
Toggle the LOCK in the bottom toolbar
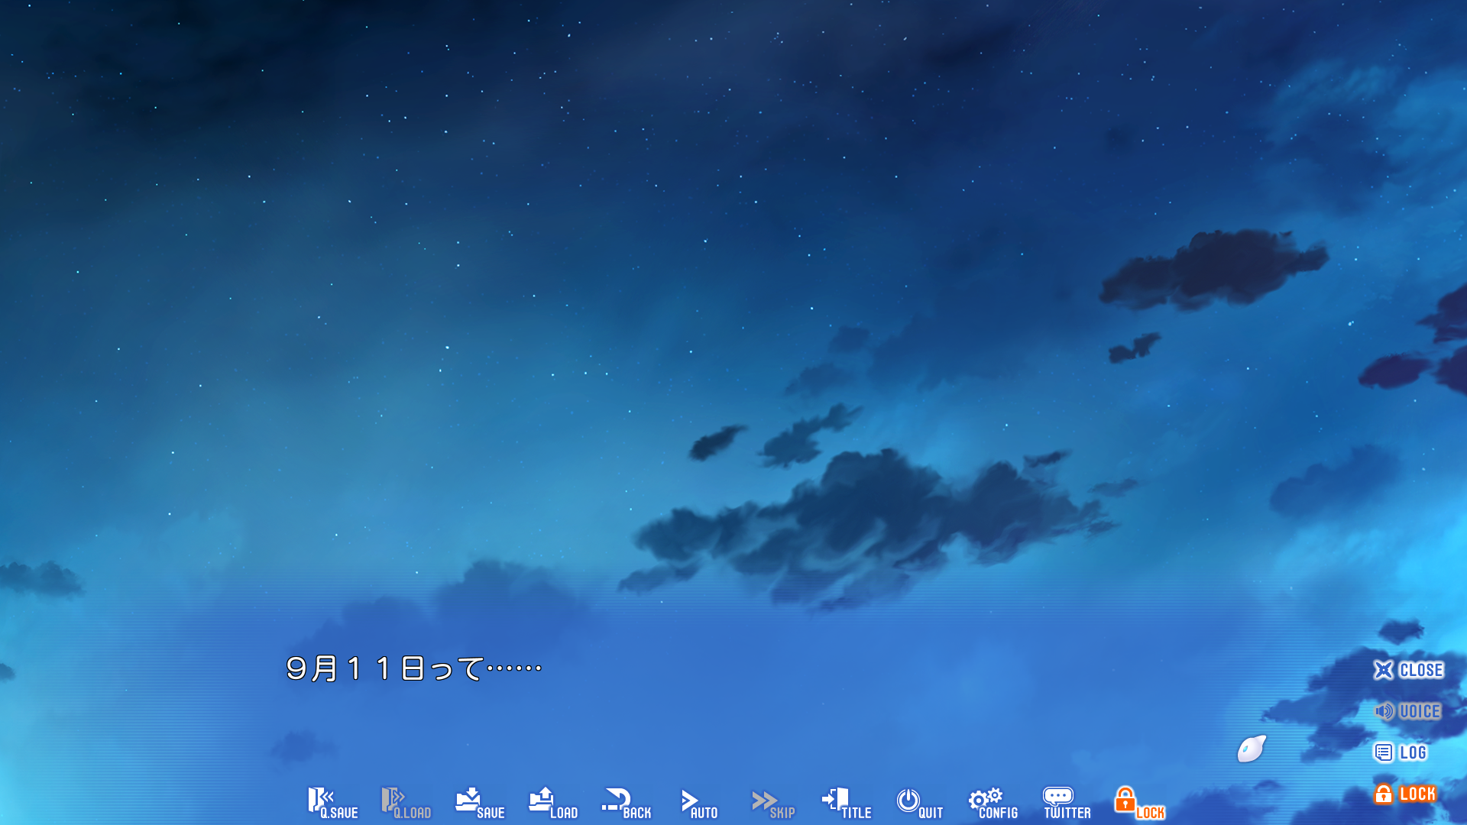(x=1138, y=803)
